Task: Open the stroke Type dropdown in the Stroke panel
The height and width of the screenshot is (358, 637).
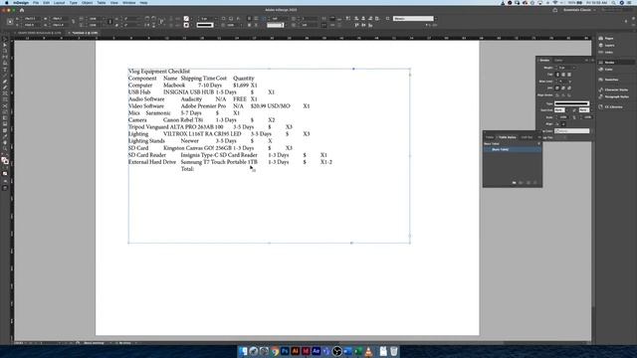Action: point(572,103)
